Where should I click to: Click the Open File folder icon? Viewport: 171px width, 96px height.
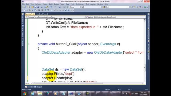coord(33,7)
